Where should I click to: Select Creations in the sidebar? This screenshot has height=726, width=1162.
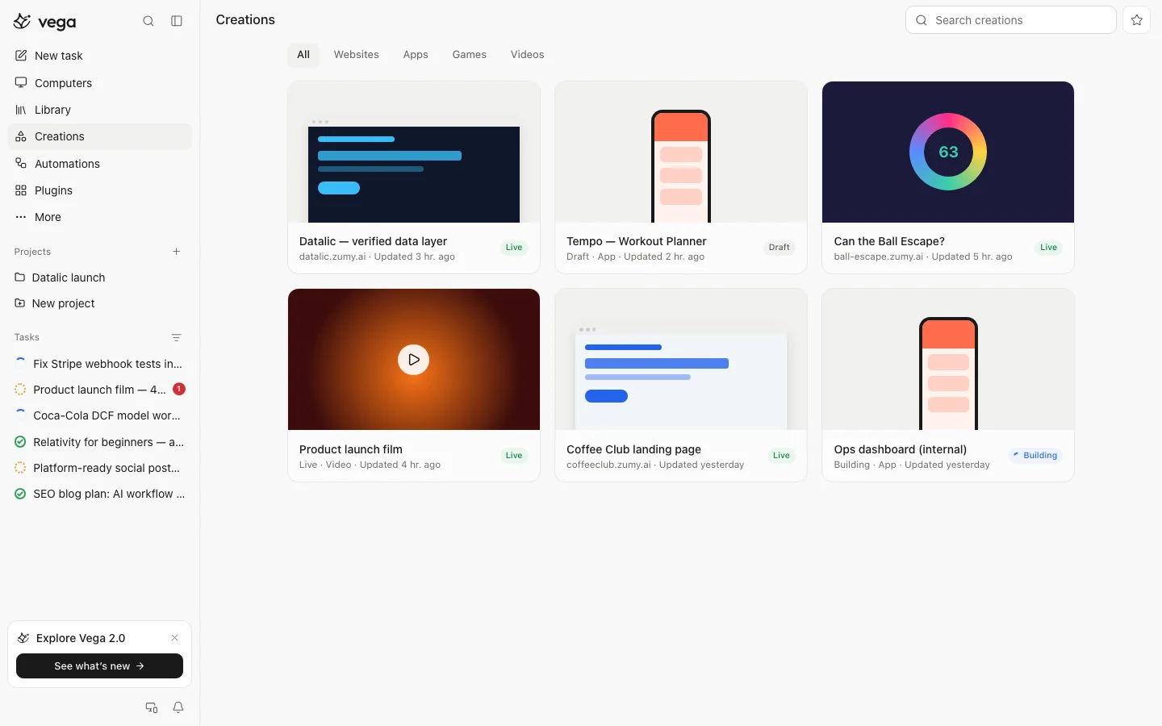(99, 136)
